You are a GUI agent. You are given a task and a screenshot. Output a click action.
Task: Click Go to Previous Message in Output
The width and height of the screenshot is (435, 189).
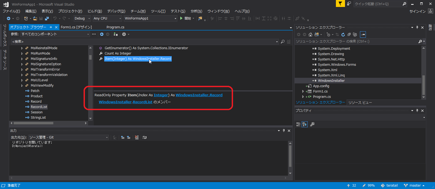click(123, 137)
